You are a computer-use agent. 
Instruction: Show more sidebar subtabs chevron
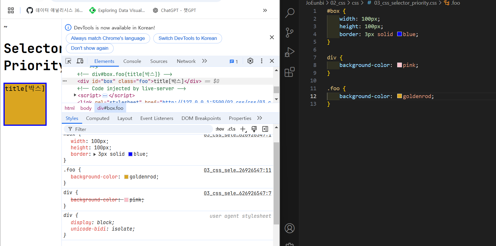click(260, 118)
